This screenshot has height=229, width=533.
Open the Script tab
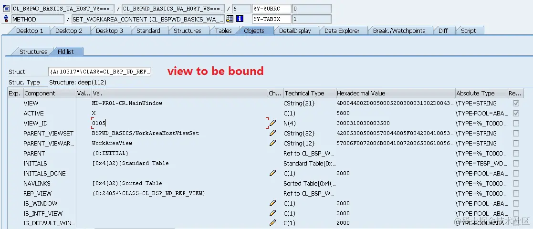pos(468,31)
